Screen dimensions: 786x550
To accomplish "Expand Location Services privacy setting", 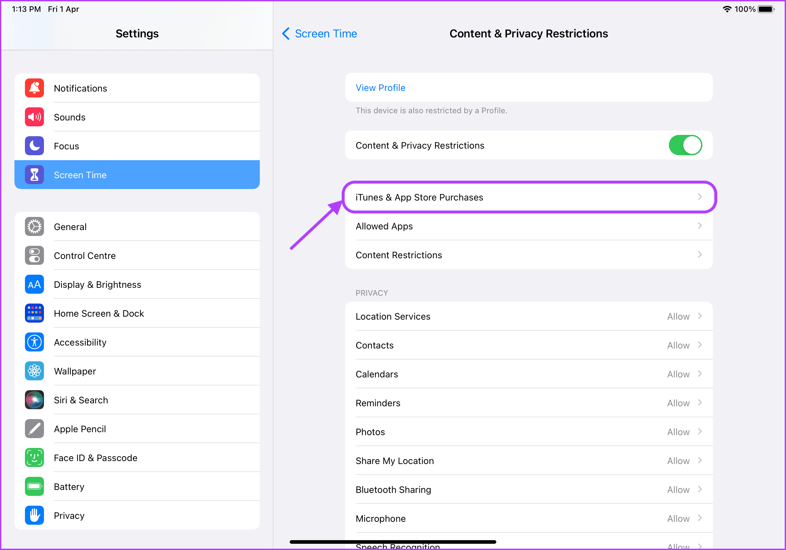I will 528,316.
